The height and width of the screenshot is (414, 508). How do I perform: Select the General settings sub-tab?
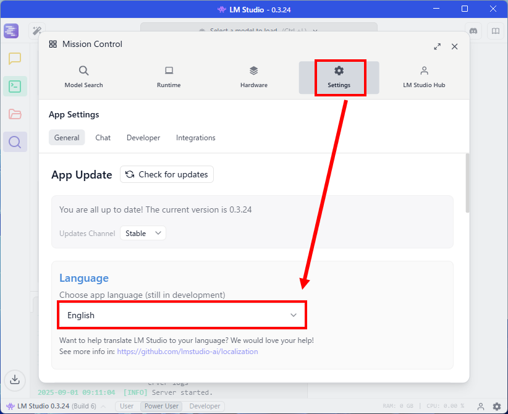coord(67,138)
